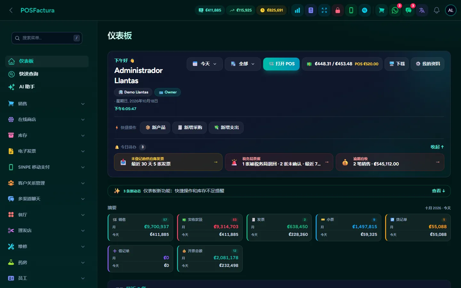Focus the 搜索菜单 search field
The width and height of the screenshot is (461, 288).
47,38
